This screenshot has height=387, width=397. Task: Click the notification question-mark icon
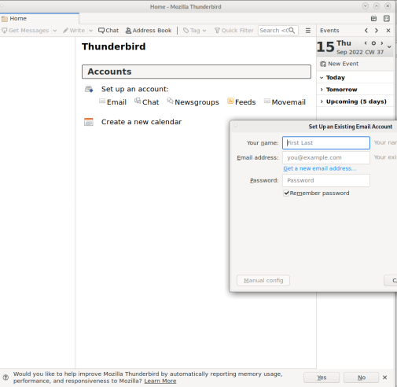(6, 378)
